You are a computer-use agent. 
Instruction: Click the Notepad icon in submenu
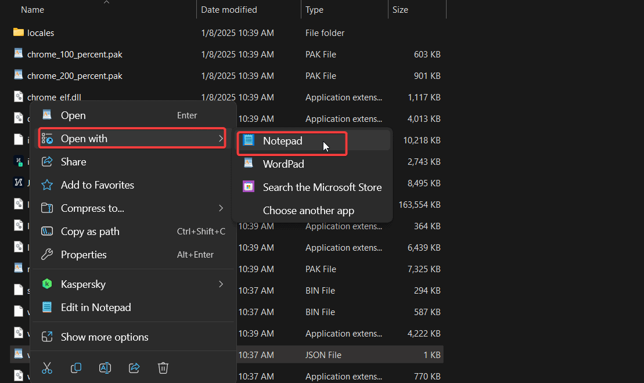point(249,140)
